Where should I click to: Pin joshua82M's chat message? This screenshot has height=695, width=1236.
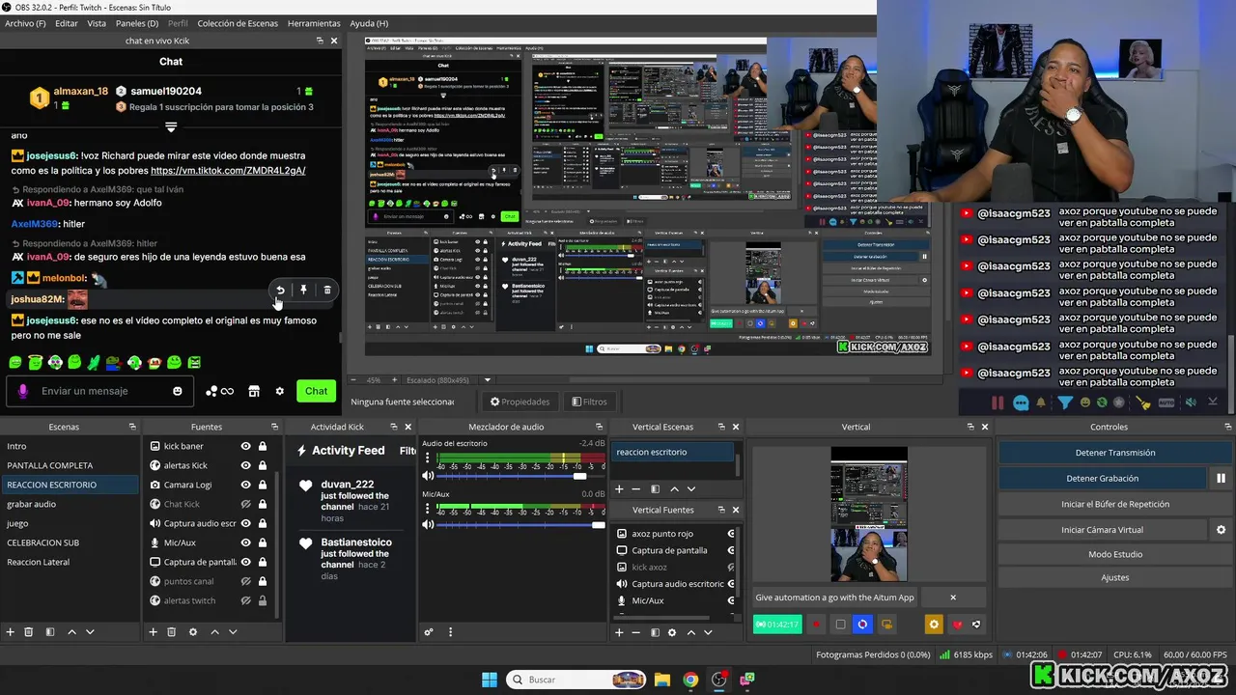[x=303, y=290]
